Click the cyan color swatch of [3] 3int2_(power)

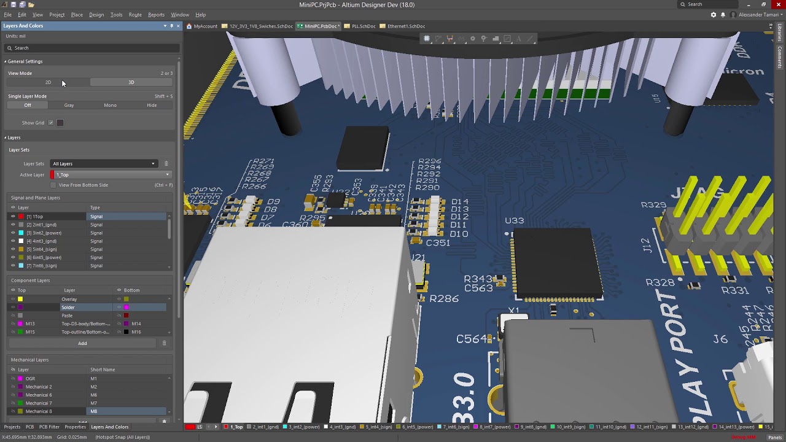21,233
